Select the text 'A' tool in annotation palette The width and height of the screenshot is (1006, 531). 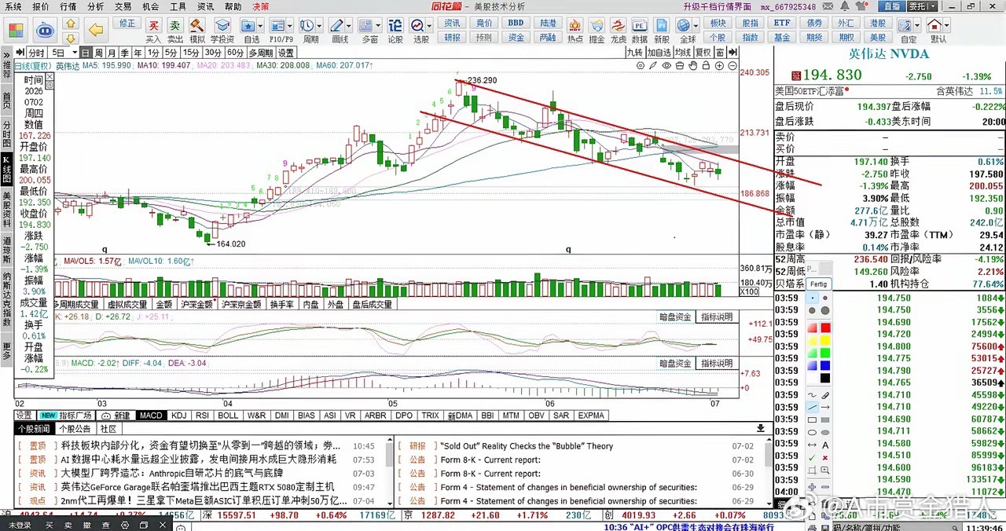click(x=825, y=444)
